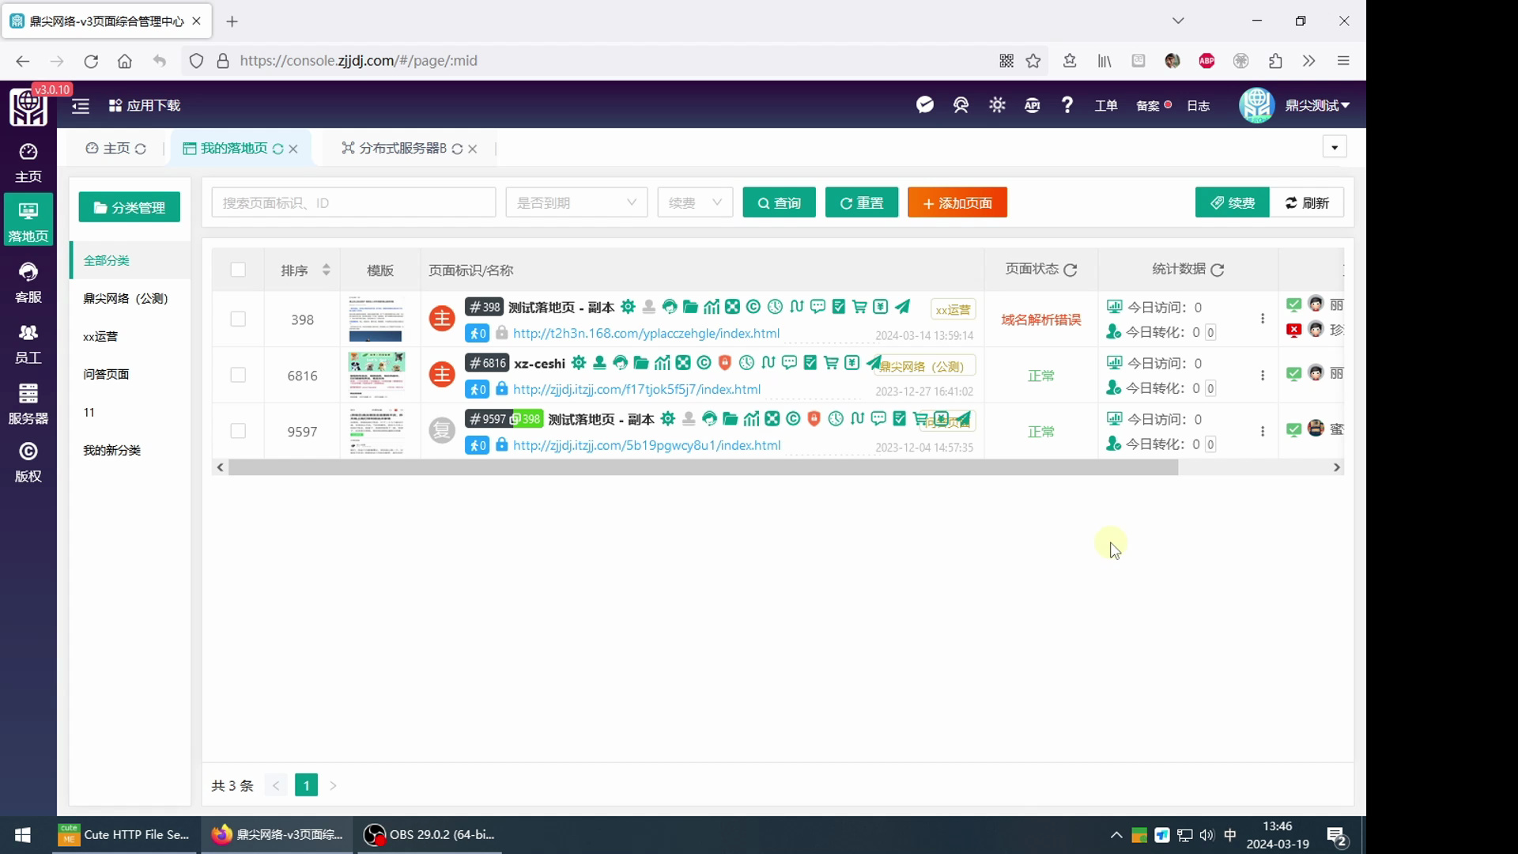The height and width of the screenshot is (854, 1518).
Task: Select checkbox for row 398
Action: [x=238, y=319]
